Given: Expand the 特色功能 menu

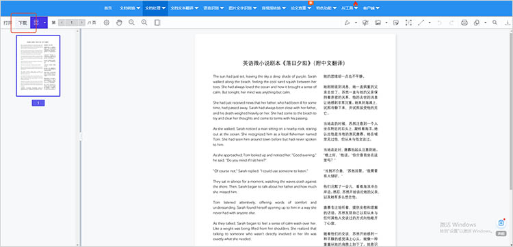Looking at the screenshot, I should click(326, 8).
